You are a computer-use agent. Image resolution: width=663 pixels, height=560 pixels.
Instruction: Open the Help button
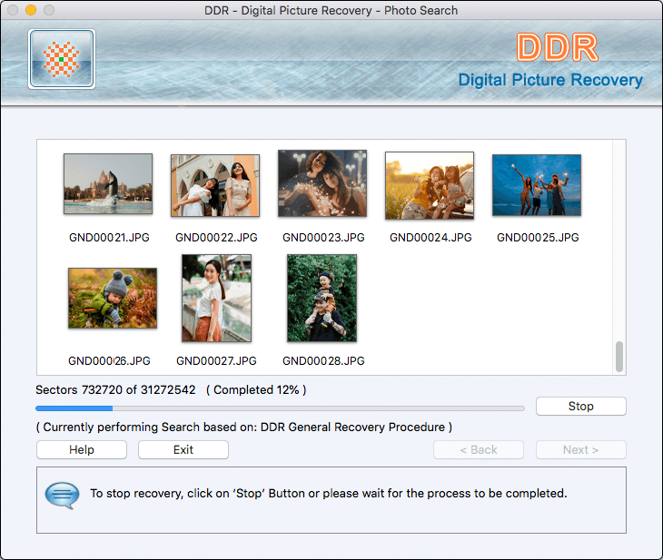(82, 449)
